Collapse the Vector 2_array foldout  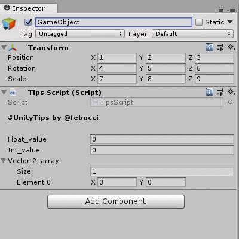4,161
